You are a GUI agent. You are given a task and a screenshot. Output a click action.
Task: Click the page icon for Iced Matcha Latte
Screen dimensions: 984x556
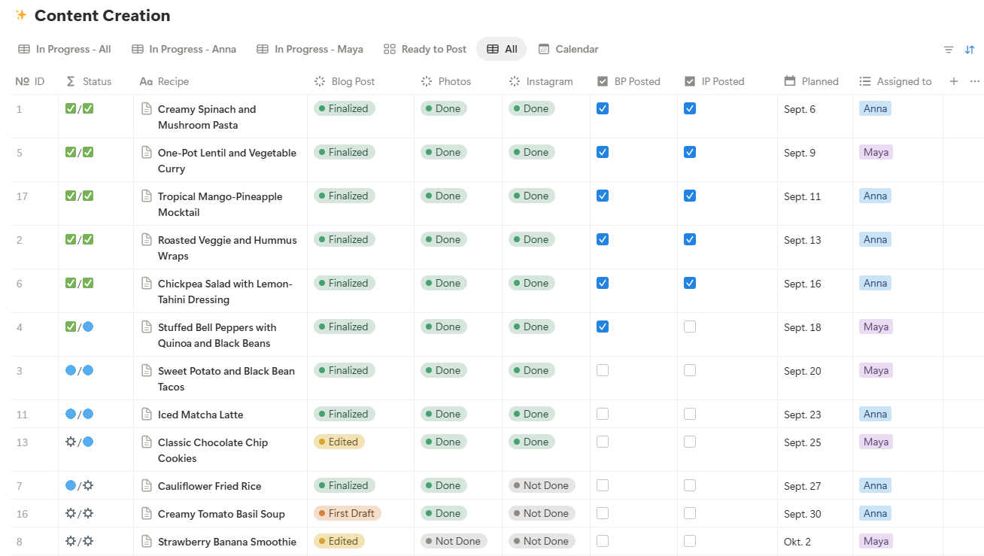point(147,415)
